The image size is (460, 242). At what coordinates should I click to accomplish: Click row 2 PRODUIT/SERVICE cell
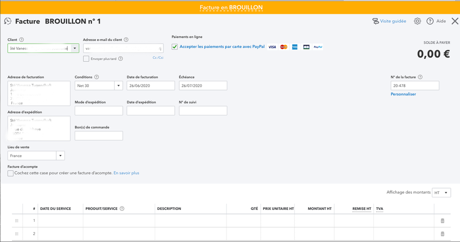tap(119, 234)
